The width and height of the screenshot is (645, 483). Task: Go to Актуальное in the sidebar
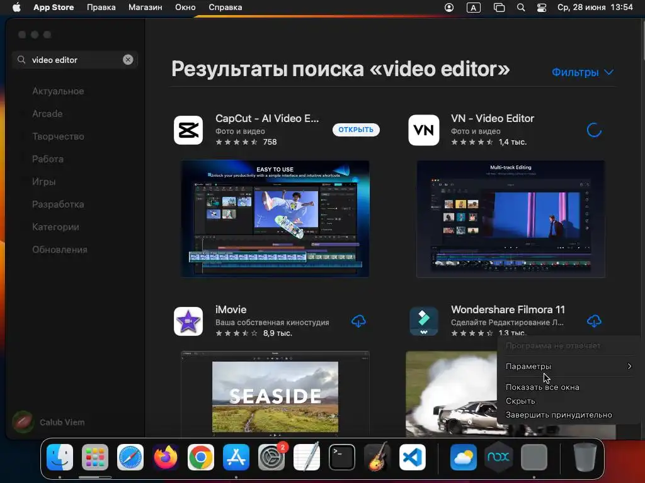coord(58,91)
